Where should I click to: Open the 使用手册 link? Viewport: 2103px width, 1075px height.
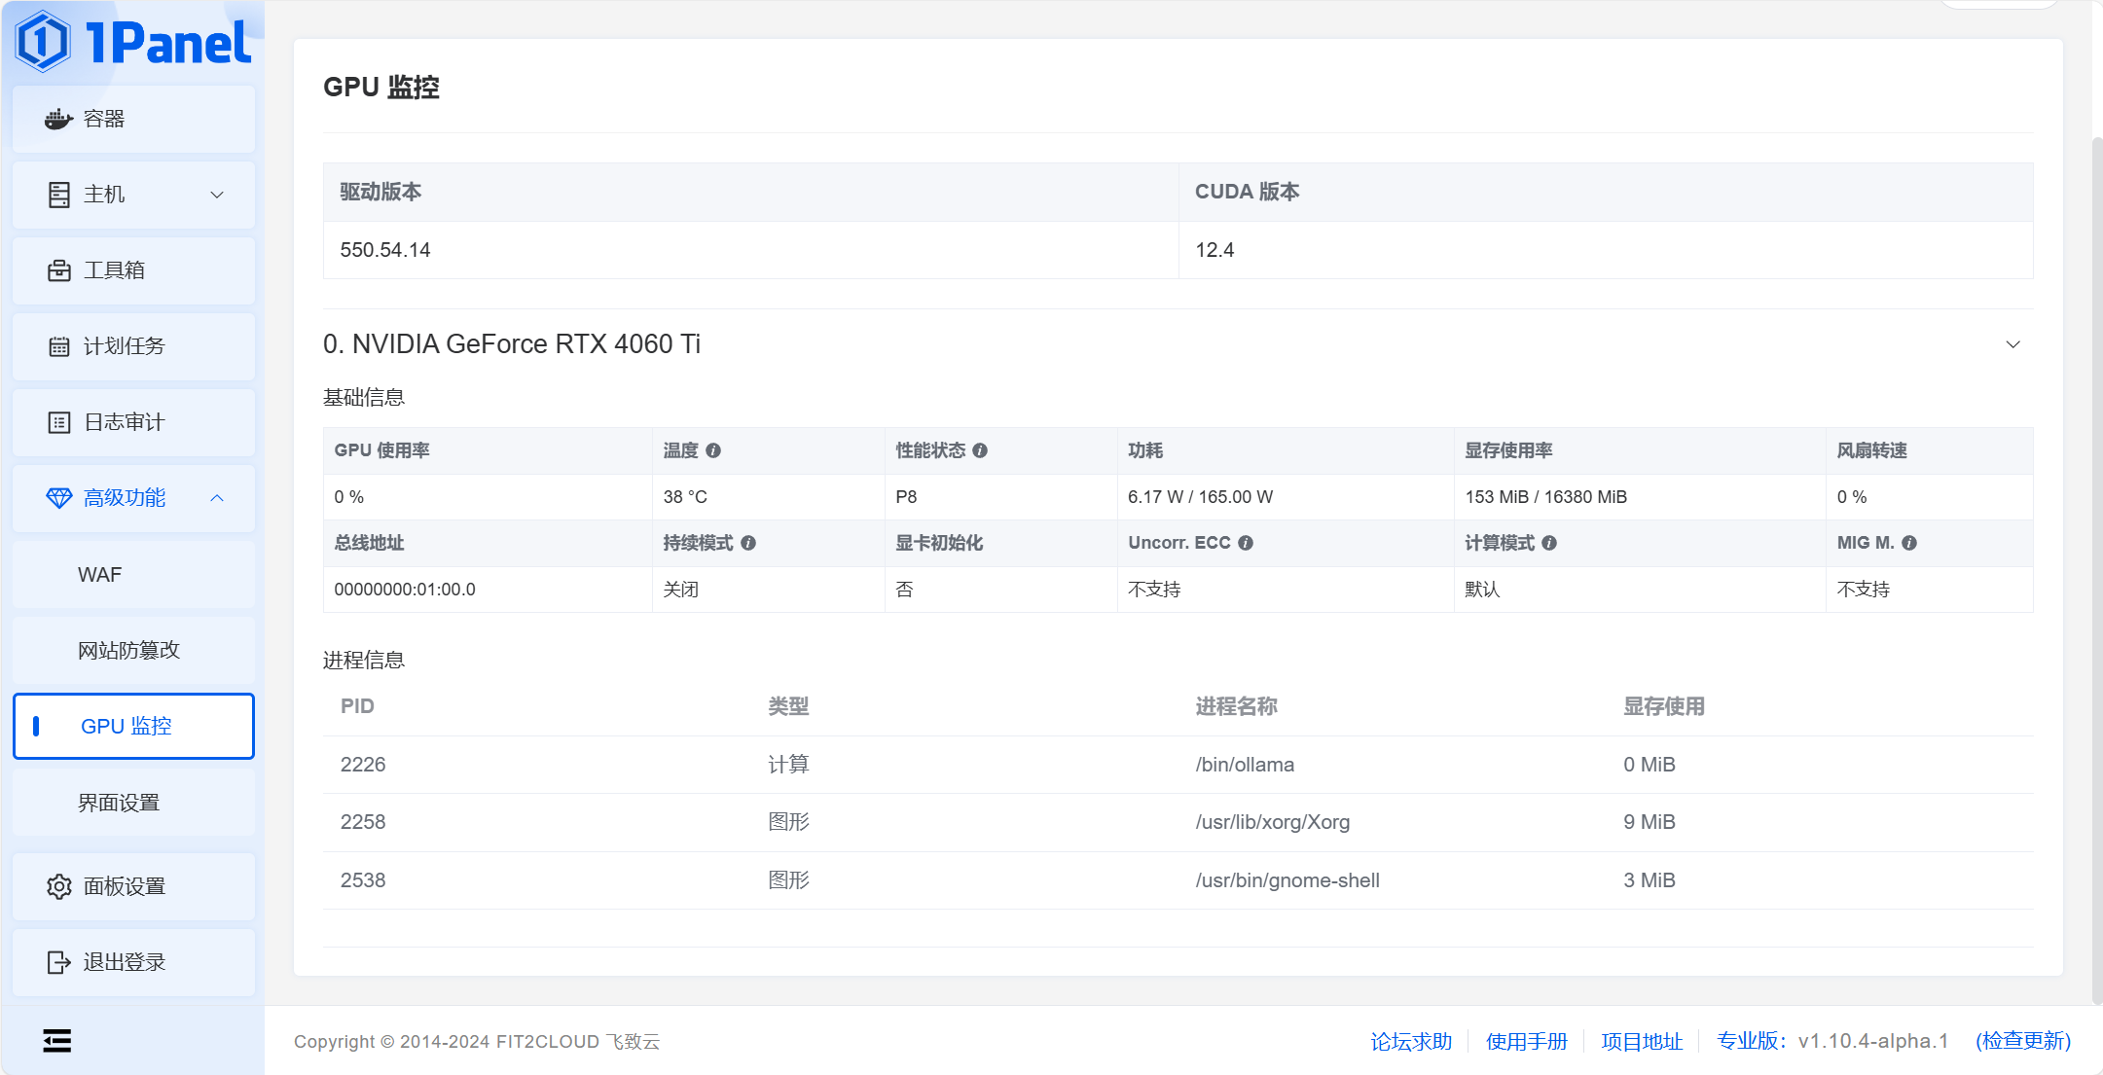pyautogui.click(x=1527, y=1041)
